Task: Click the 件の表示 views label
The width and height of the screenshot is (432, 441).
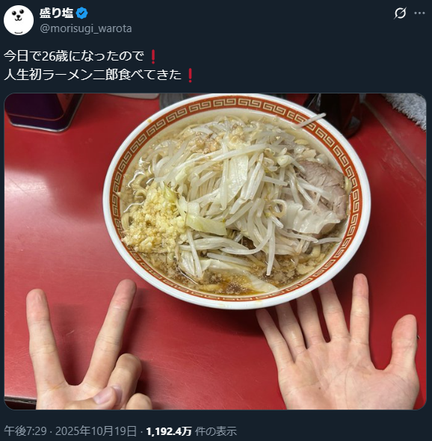Action: tap(216, 431)
